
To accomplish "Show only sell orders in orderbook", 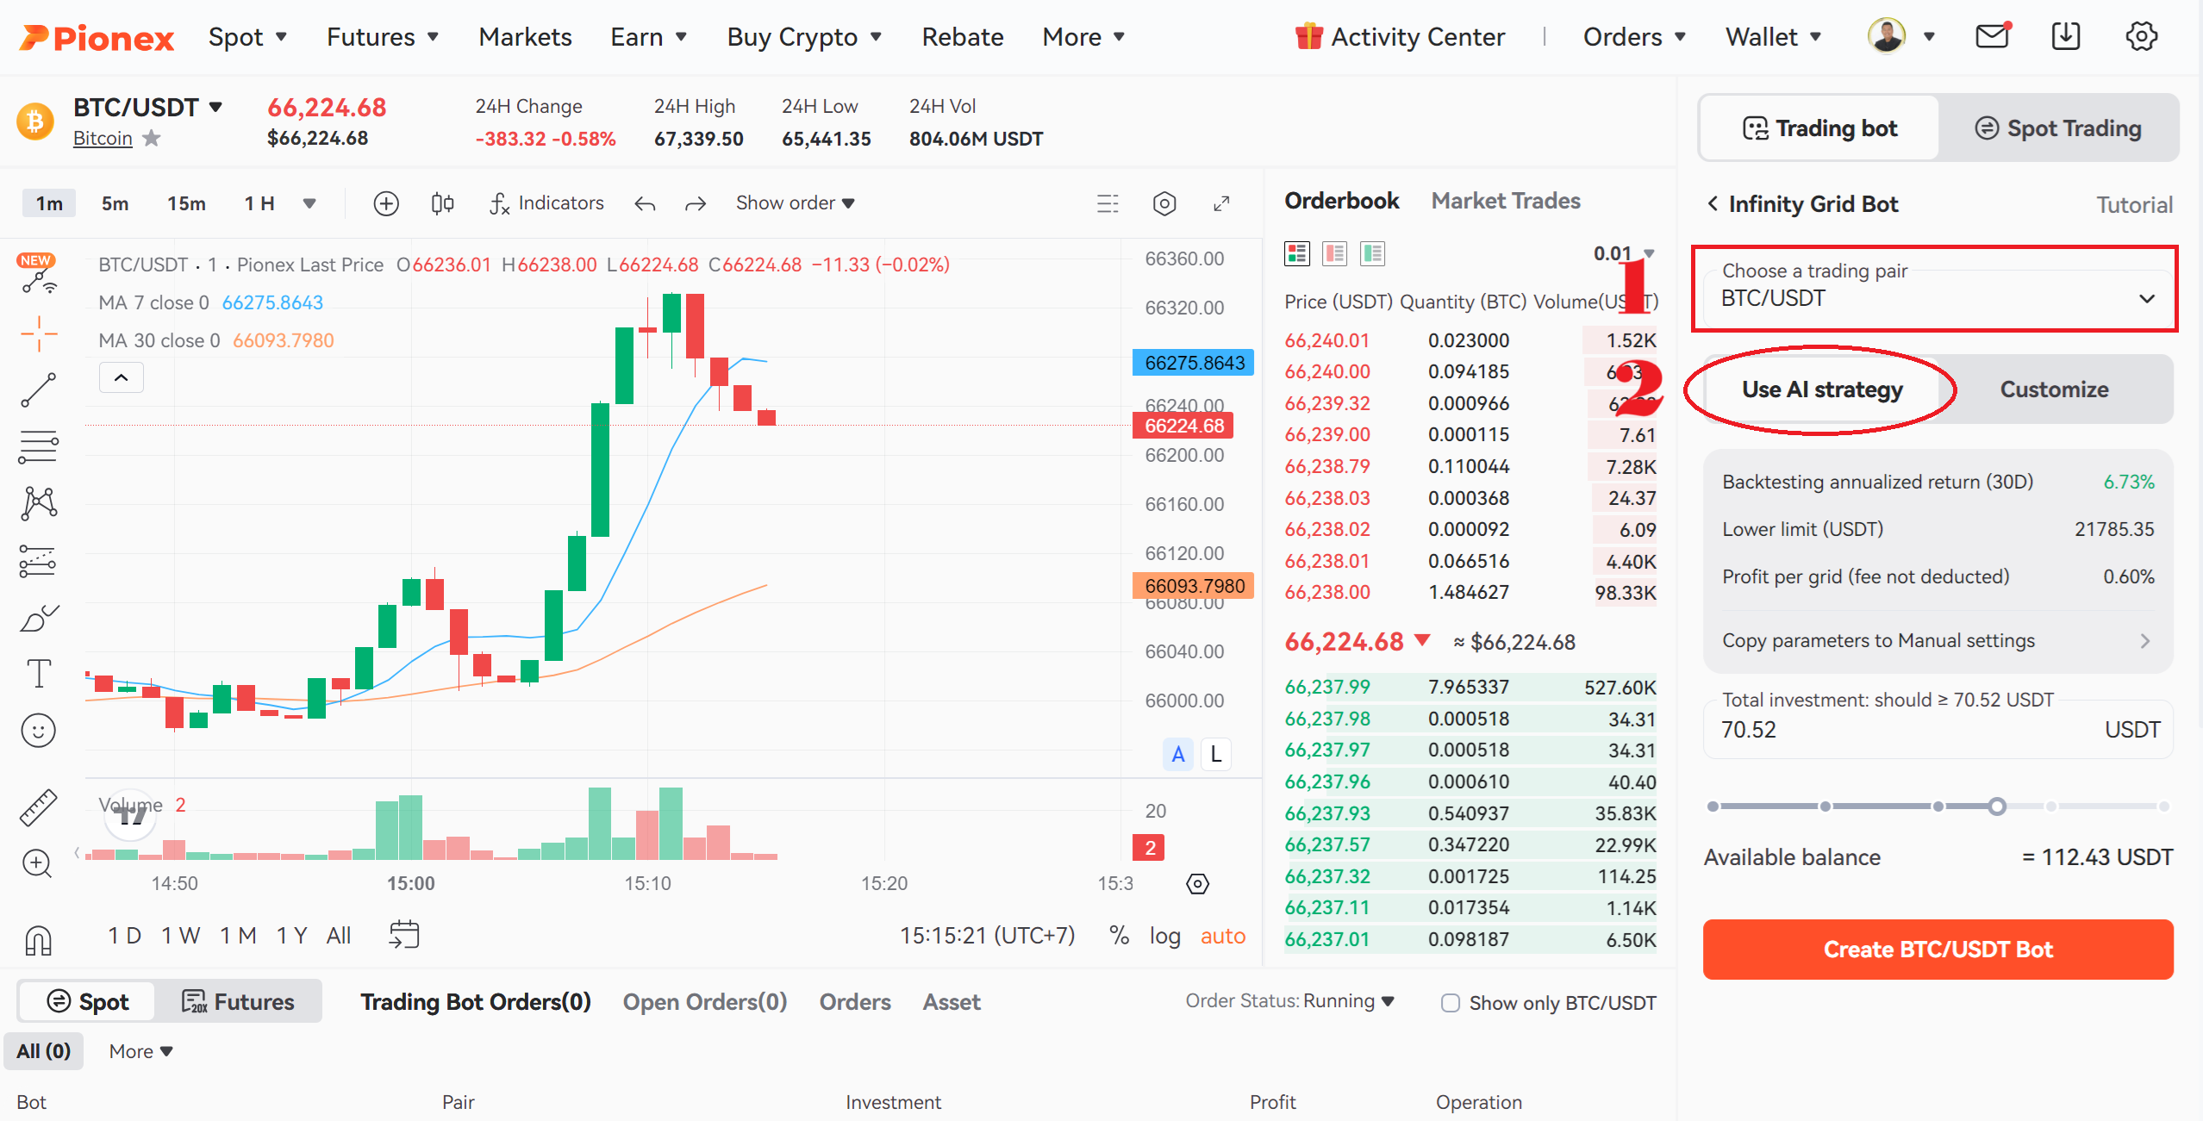I will click(1334, 253).
